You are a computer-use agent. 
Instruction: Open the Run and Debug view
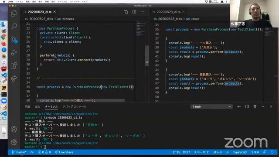[x=14, y=52]
